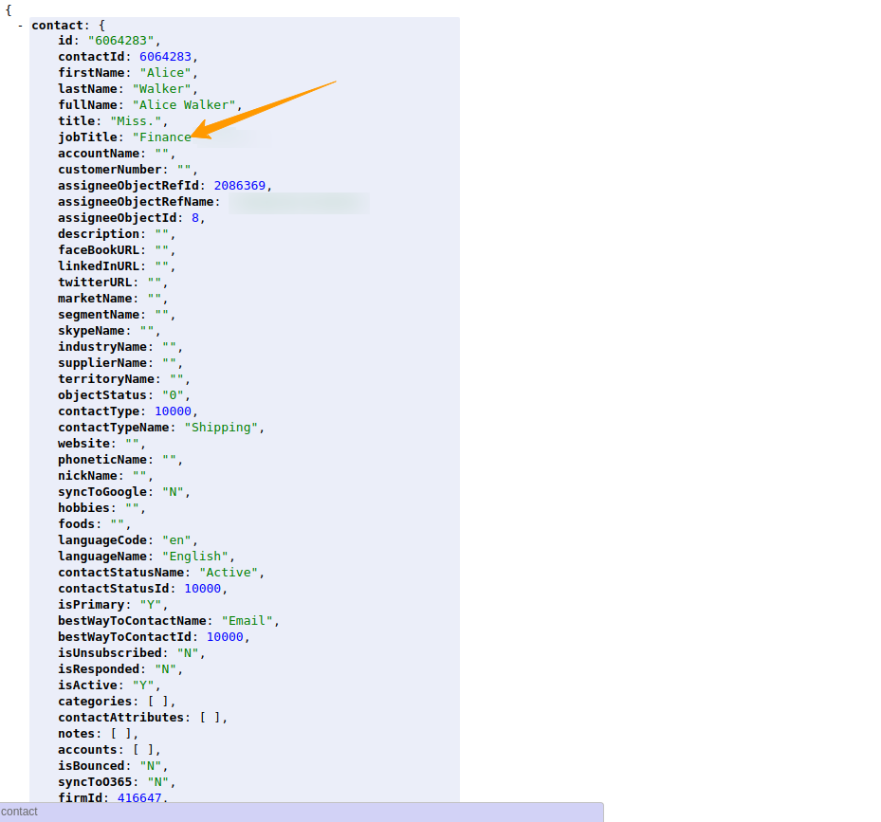Click the marketName key
Image resolution: width=881 pixels, height=822 pixels.
[95, 299]
